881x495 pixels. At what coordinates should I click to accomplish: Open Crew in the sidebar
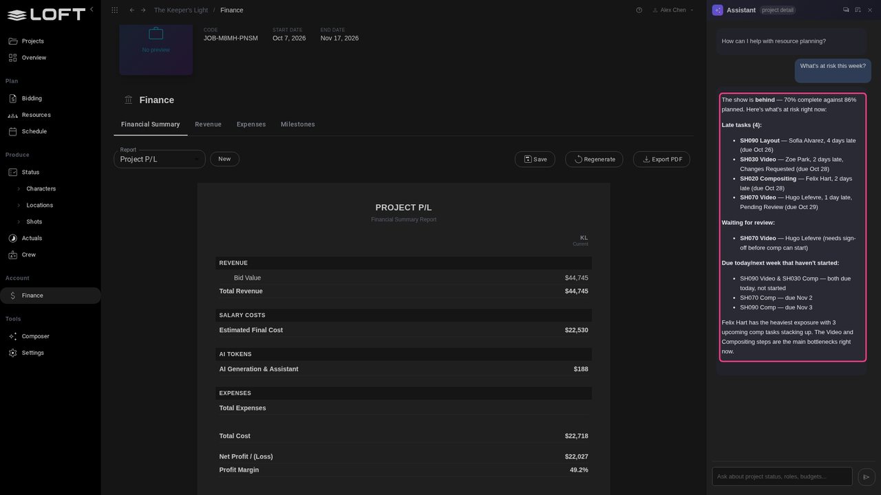tap(50, 254)
